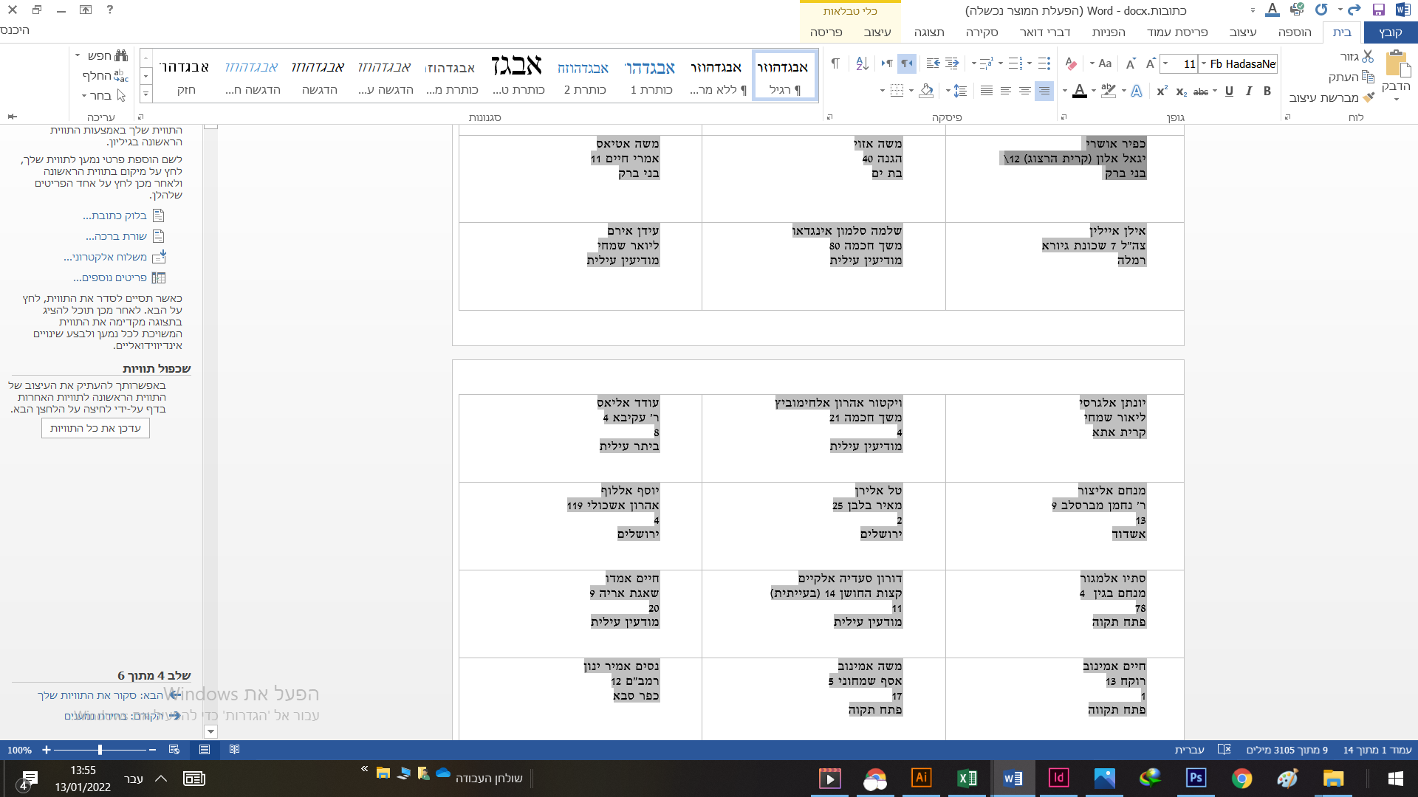Open the Line Spacing options

pos(959,92)
